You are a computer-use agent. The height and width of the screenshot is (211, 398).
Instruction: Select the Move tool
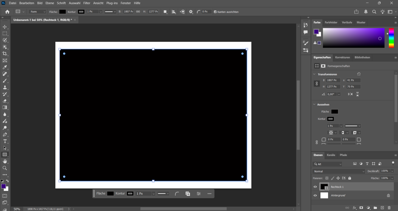pos(5,27)
